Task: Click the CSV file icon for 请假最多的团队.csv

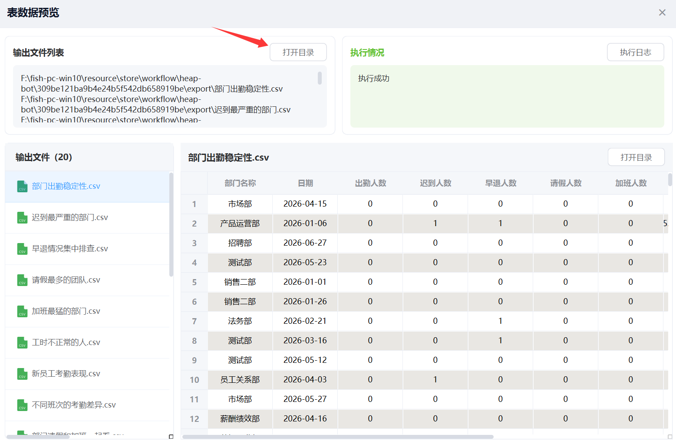Action: (x=22, y=280)
